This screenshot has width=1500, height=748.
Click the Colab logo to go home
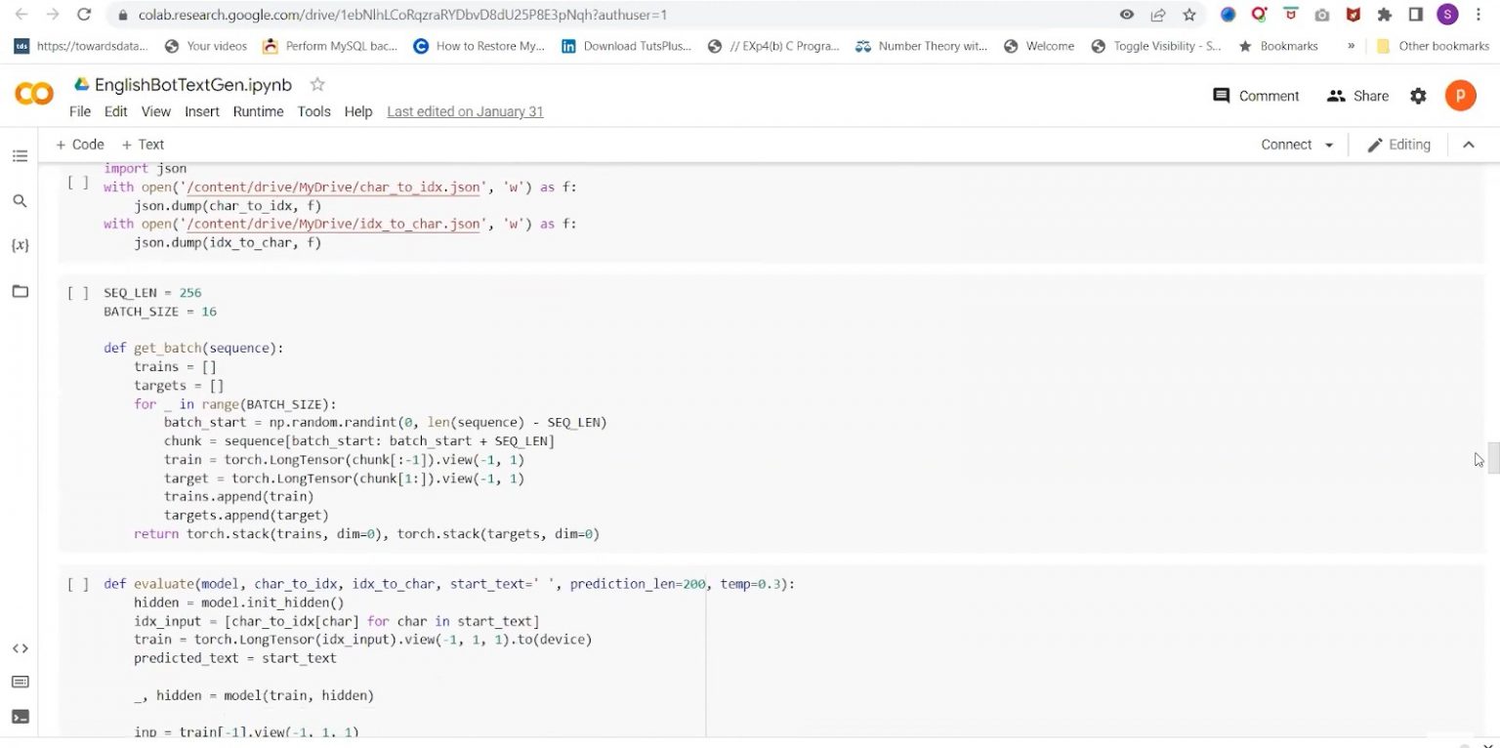point(32,93)
